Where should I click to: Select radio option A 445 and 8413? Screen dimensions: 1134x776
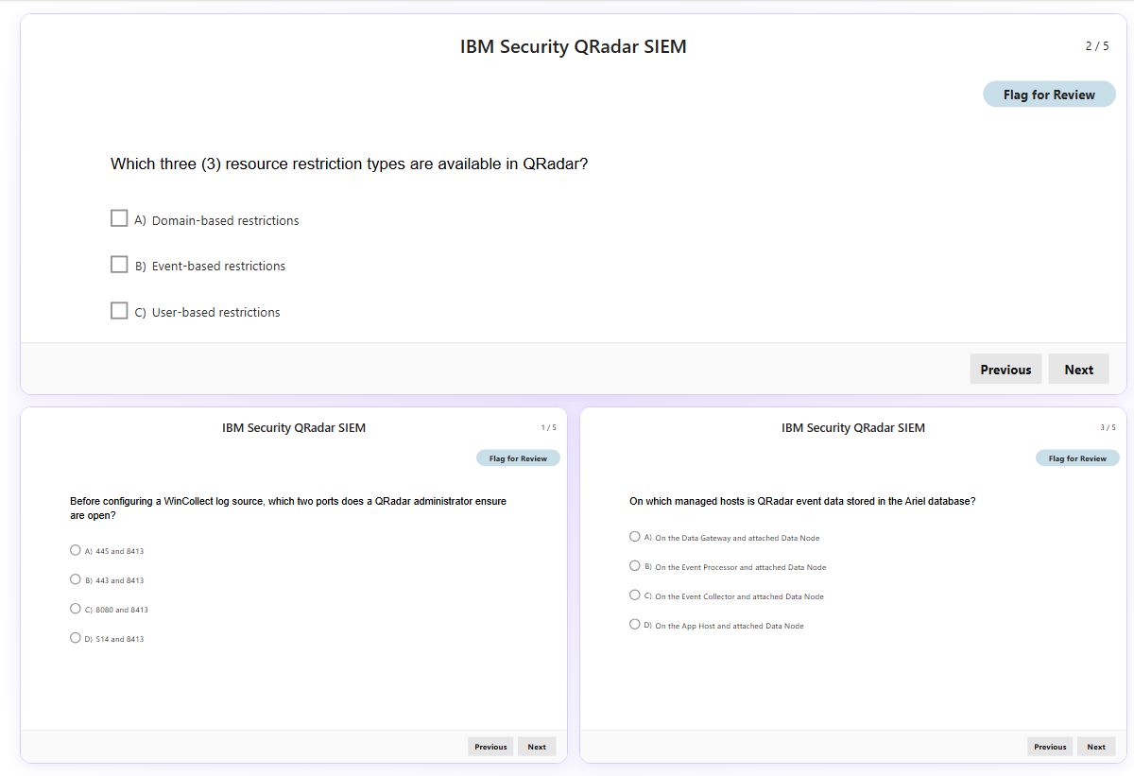pyautogui.click(x=76, y=550)
